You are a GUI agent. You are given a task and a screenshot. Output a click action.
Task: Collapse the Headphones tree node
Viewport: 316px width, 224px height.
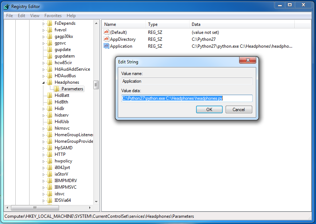tap(43, 83)
